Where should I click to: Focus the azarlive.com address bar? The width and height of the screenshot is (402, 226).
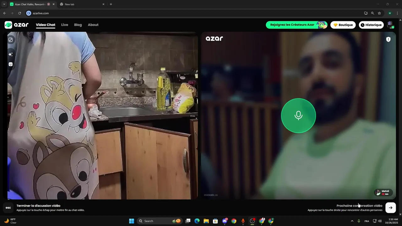coord(195,13)
